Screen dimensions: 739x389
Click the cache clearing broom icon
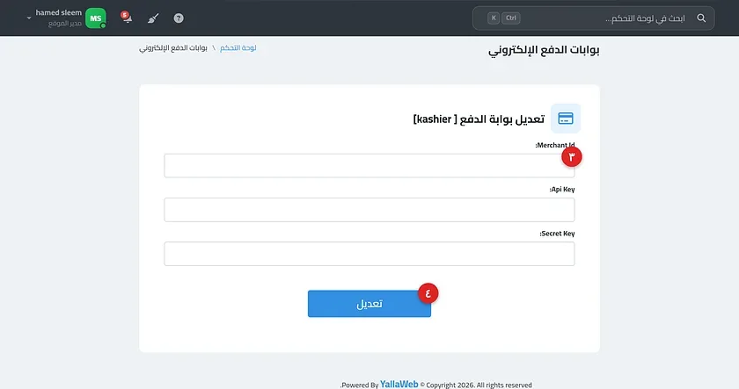click(x=153, y=18)
